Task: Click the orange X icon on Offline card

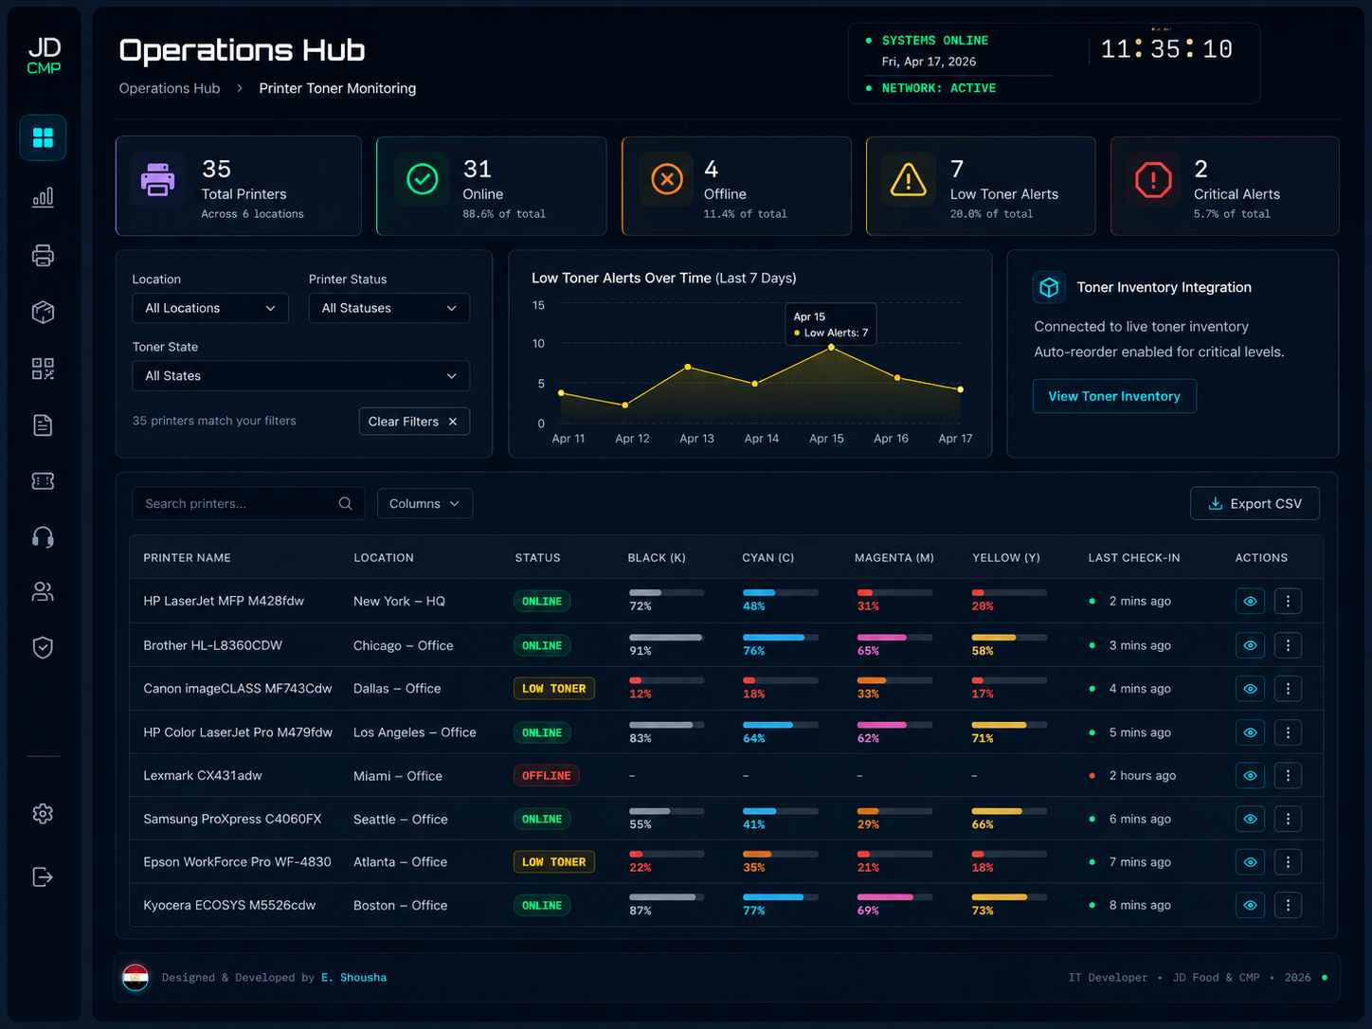Action: tap(667, 179)
